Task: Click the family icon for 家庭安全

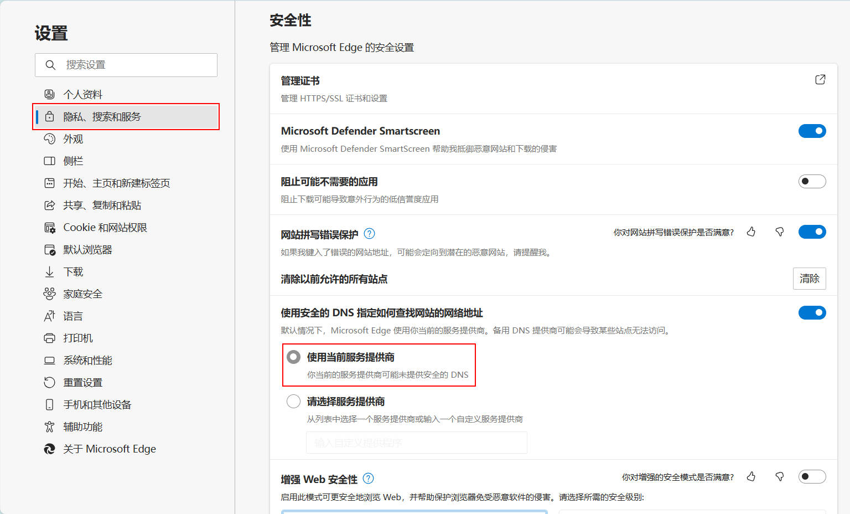Action: pos(49,294)
